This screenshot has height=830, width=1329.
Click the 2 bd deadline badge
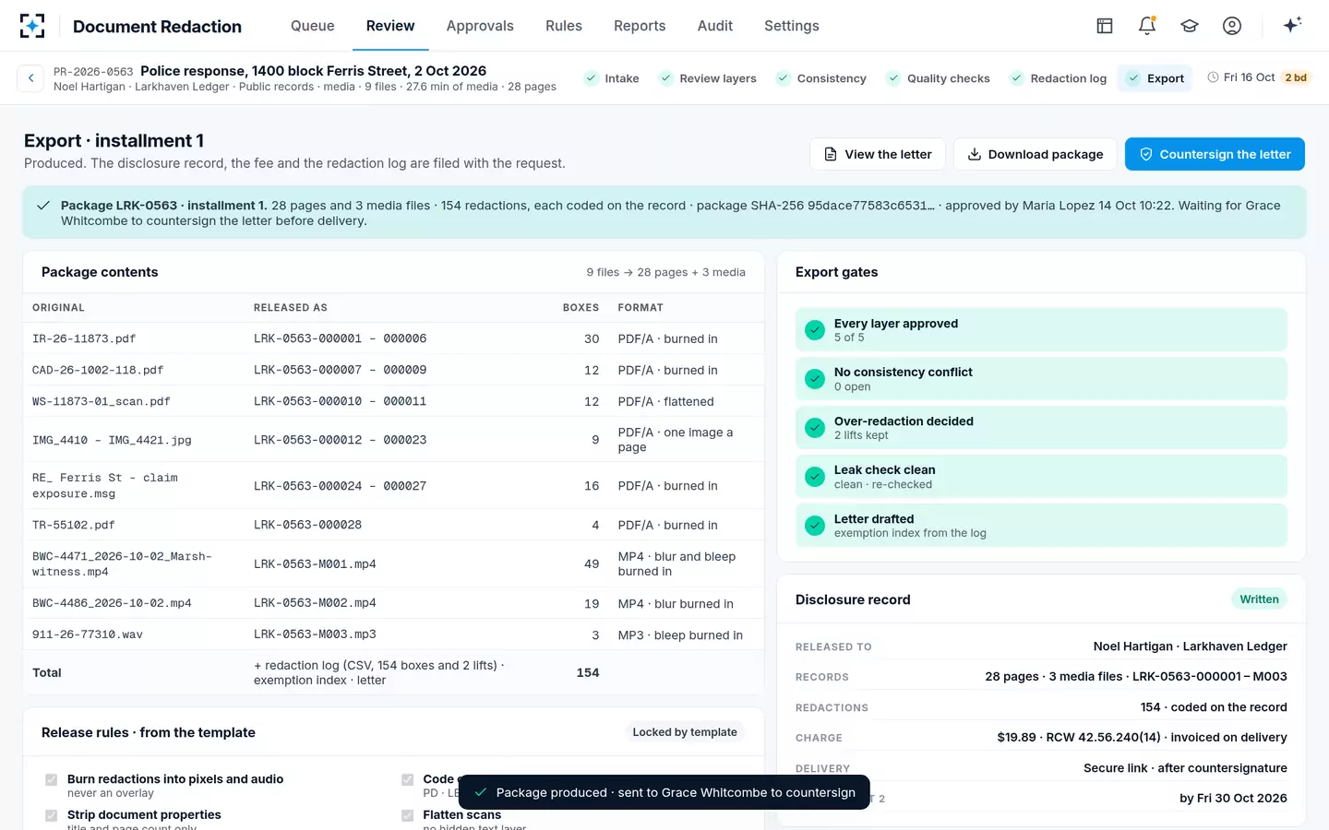point(1296,77)
